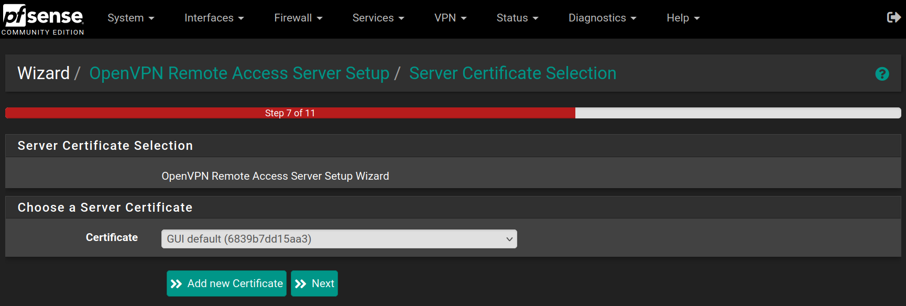Click the pfSense Community Edition logo
This screenshot has width=906, height=306.
pyautogui.click(x=43, y=19)
